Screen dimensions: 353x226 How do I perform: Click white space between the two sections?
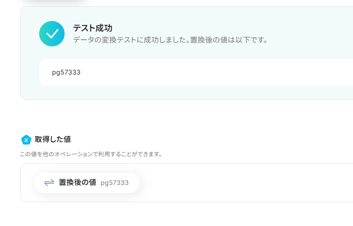click(x=180, y=117)
